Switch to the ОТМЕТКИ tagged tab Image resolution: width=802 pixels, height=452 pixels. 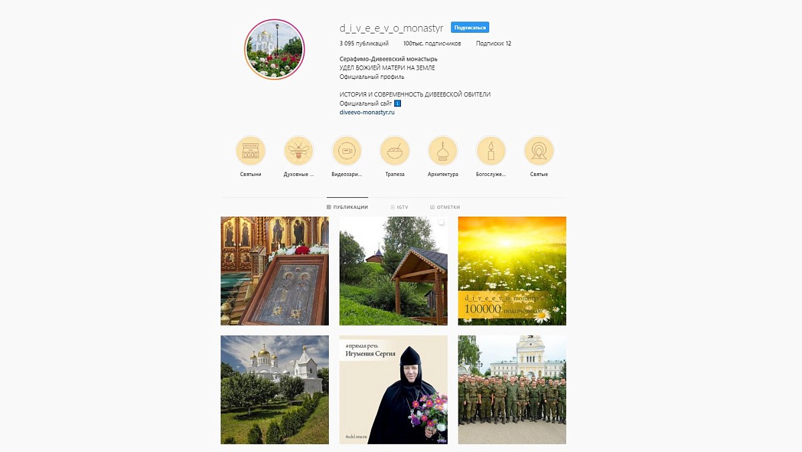click(445, 207)
